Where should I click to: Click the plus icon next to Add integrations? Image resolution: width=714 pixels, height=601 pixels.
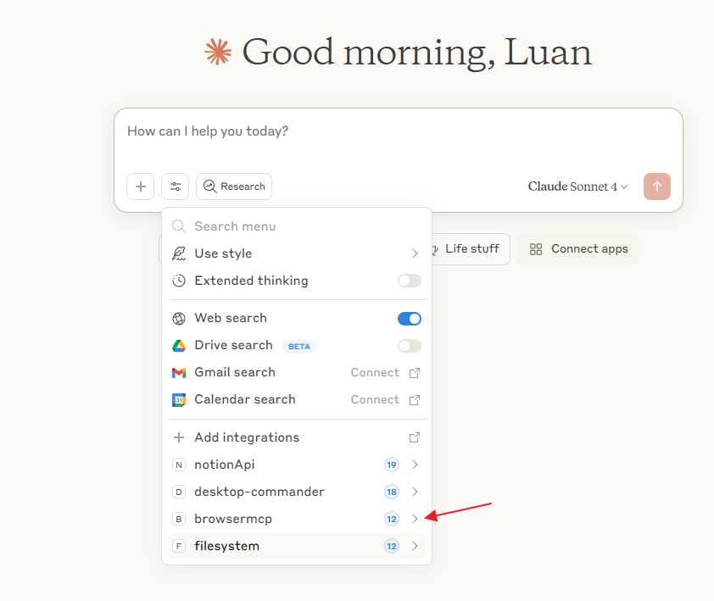point(178,437)
